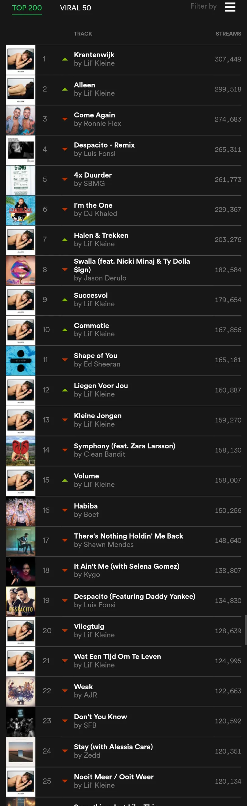This screenshot has width=247, height=806.
Task: Click the red down arrow beside Come Again
Action: [x=65, y=119]
